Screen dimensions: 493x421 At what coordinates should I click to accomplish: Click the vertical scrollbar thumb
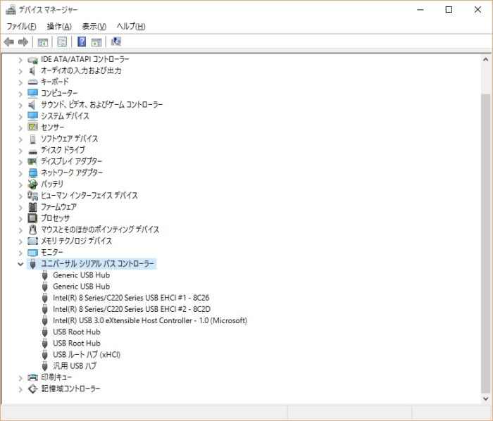pos(485,242)
